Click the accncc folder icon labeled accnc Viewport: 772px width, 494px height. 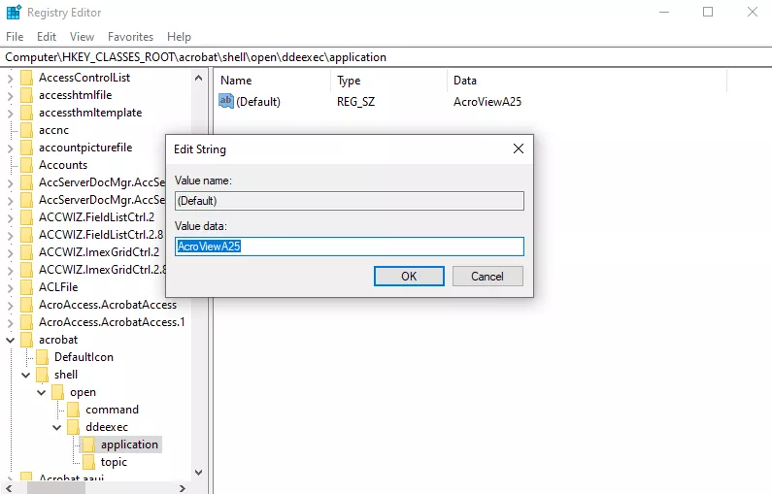point(26,130)
